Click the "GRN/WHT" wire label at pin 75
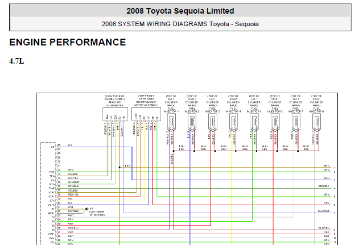The image size is (363, 245). click(x=73, y=182)
